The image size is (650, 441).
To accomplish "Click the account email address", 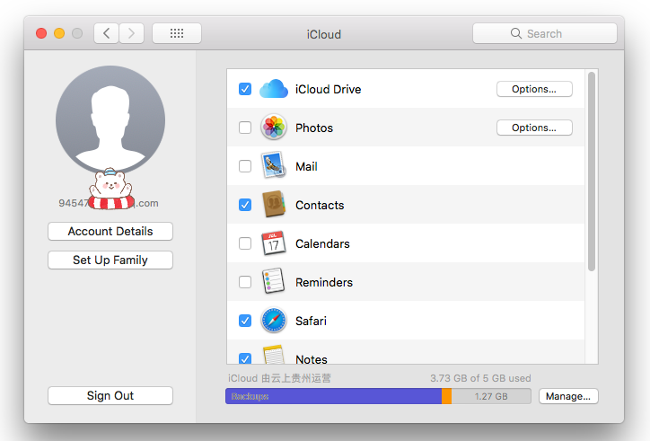I will 109,203.
